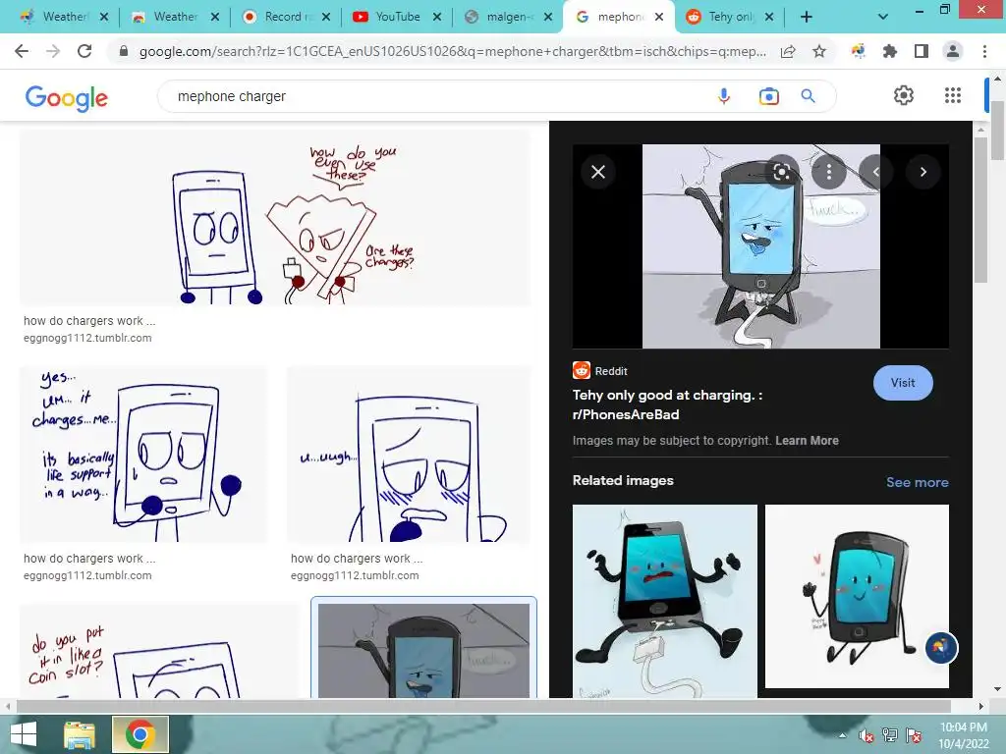Click the weather extension icon in toolbar

[x=859, y=51]
